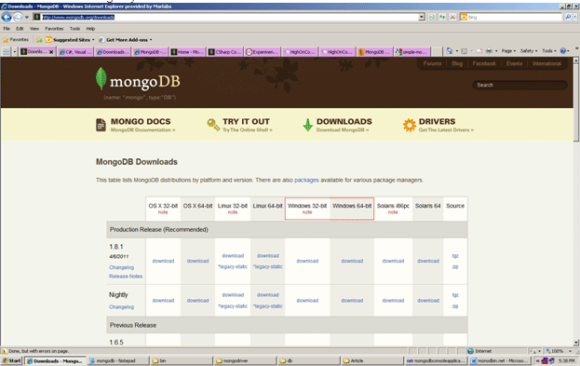The height and width of the screenshot is (366, 580).
Task: Click Nightly OS X 32-bit download link
Action: [163, 301]
